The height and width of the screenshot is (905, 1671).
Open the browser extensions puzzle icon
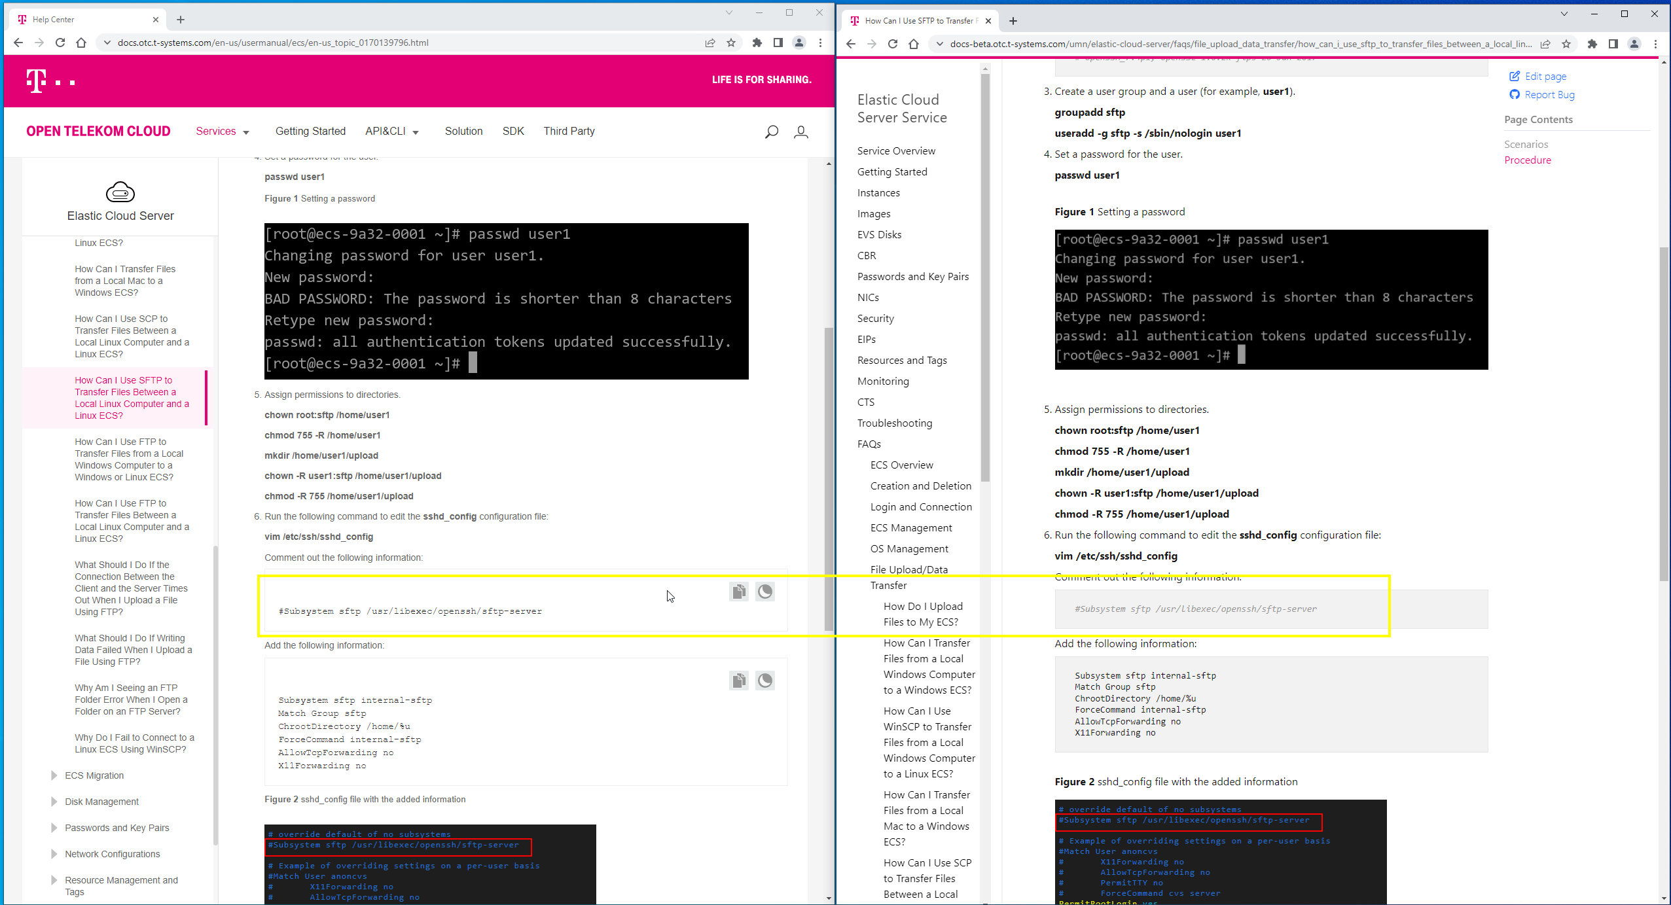click(757, 43)
